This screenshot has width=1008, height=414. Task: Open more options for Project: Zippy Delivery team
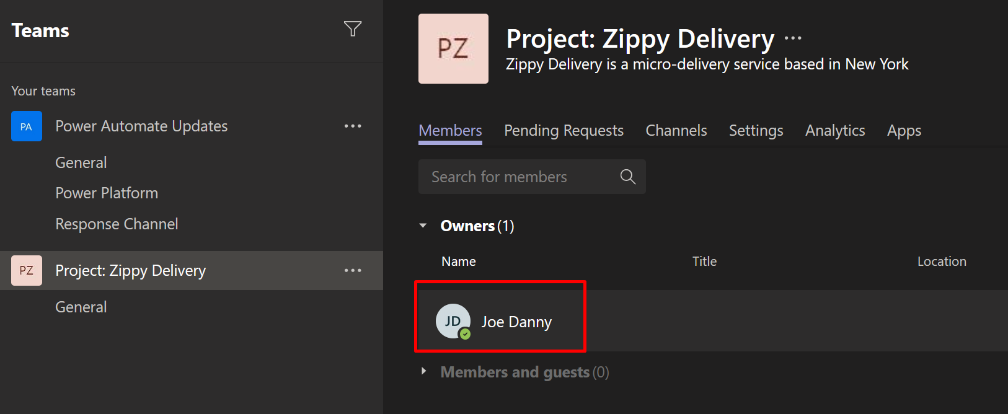353,270
